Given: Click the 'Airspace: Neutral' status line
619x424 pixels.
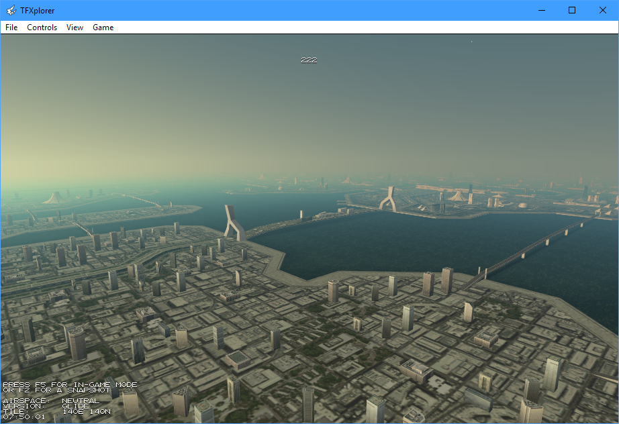Looking at the screenshot, I should [x=51, y=401].
